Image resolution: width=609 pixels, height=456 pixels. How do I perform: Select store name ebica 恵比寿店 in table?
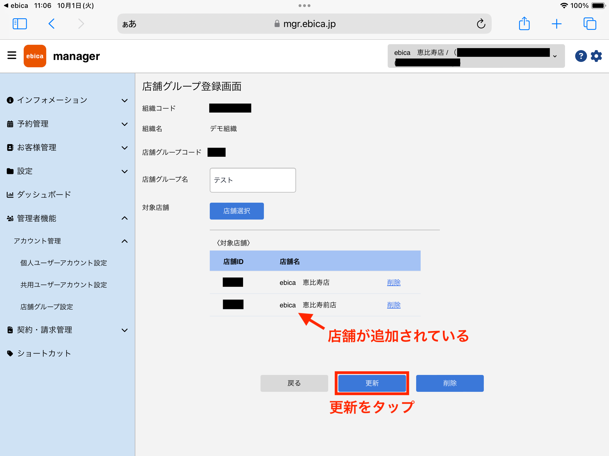coord(304,283)
